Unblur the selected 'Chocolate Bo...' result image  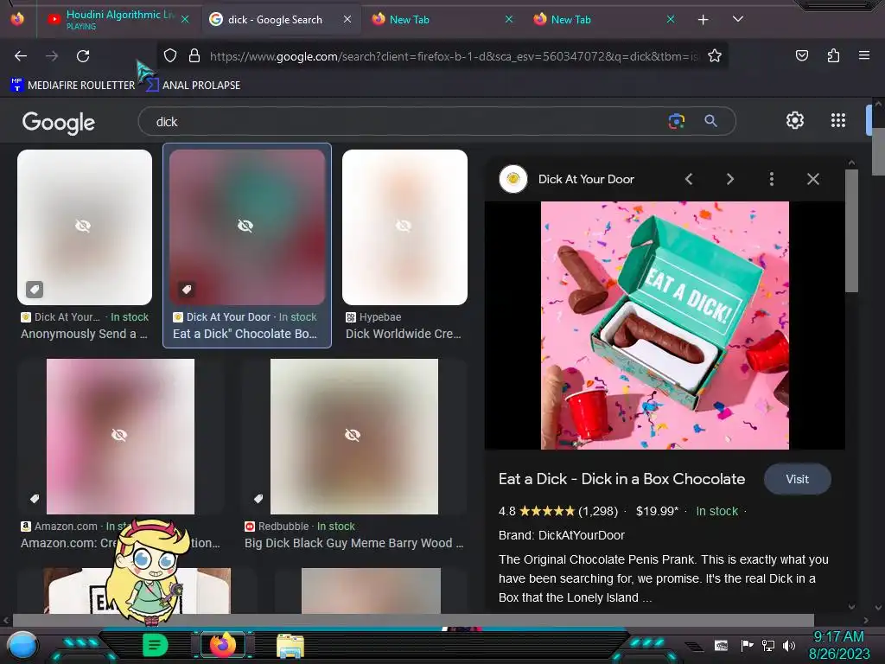[247, 227]
